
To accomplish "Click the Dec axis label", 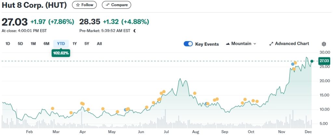I will pos(308,132).
